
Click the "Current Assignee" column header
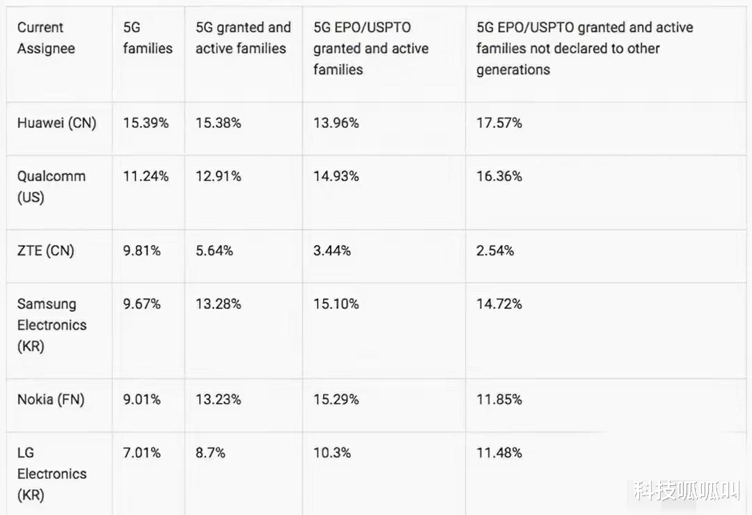click(x=46, y=38)
